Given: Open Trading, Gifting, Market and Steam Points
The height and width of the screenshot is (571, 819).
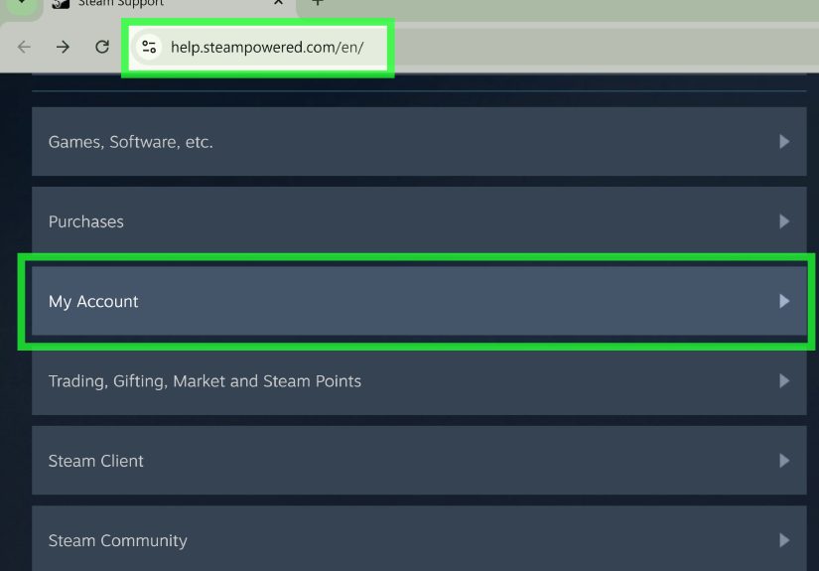Looking at the screenshot, I should pos(419,381).
